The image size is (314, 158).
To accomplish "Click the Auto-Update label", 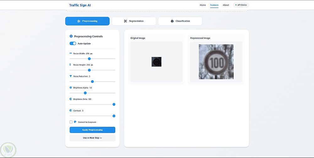I will [x=84, y=43].
